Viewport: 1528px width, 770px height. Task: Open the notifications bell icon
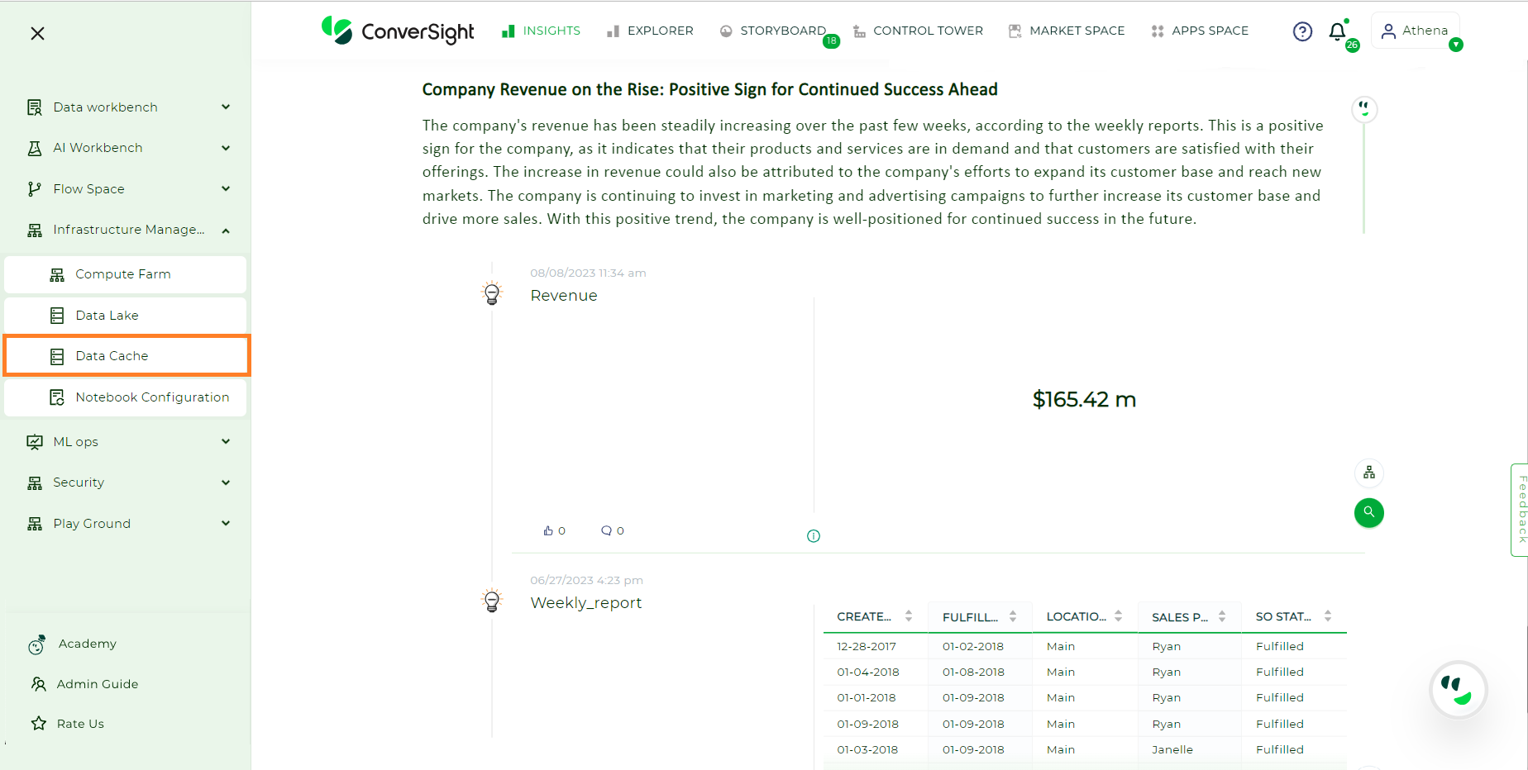click(1337, 31)
